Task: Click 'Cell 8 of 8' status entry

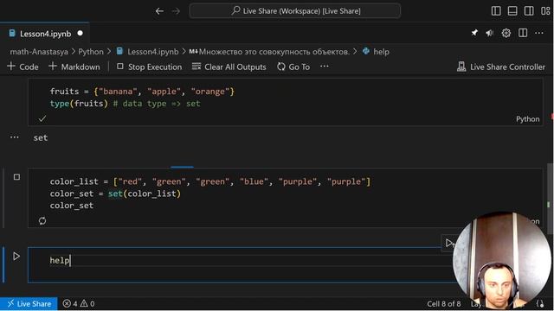Action: [444, 304]
